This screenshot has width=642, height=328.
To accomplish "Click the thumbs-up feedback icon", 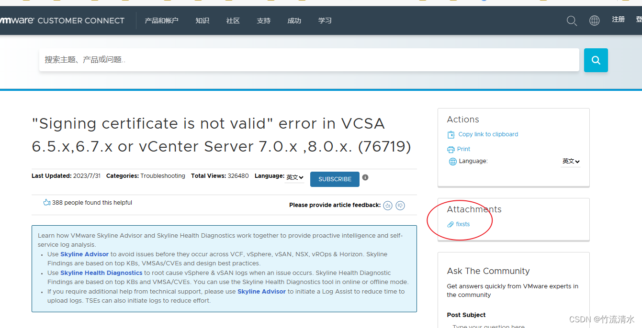I will pos(388,206).
